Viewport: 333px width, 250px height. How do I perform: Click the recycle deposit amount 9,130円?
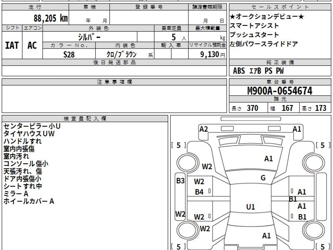[213, 54]
